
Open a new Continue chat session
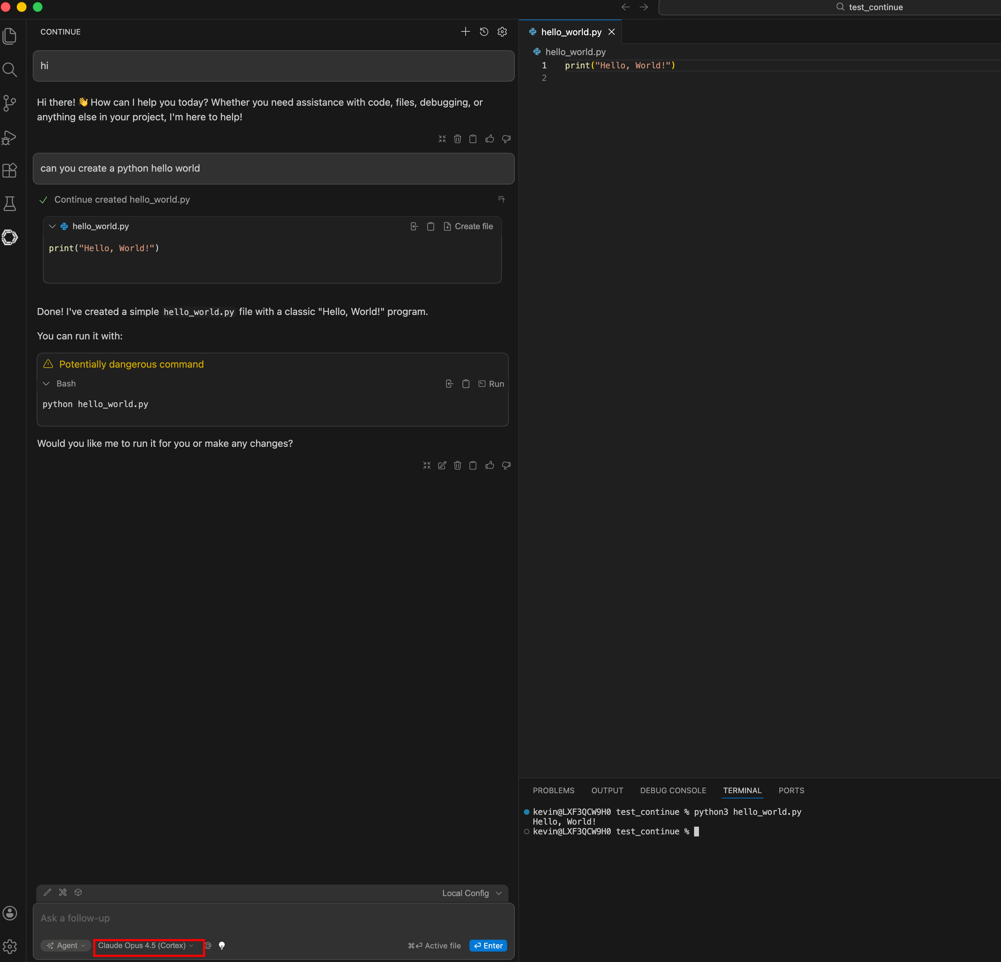point(465,31)
